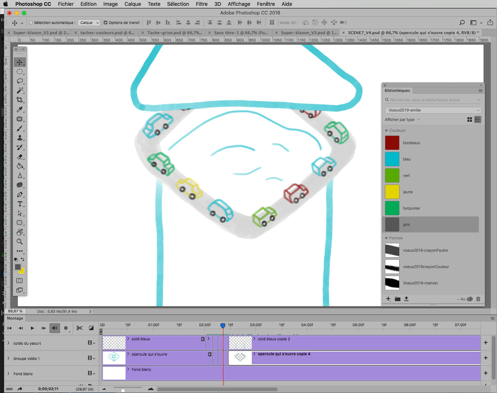Select the bordeaux color swatch
The image size is (497, 393).
392,143
